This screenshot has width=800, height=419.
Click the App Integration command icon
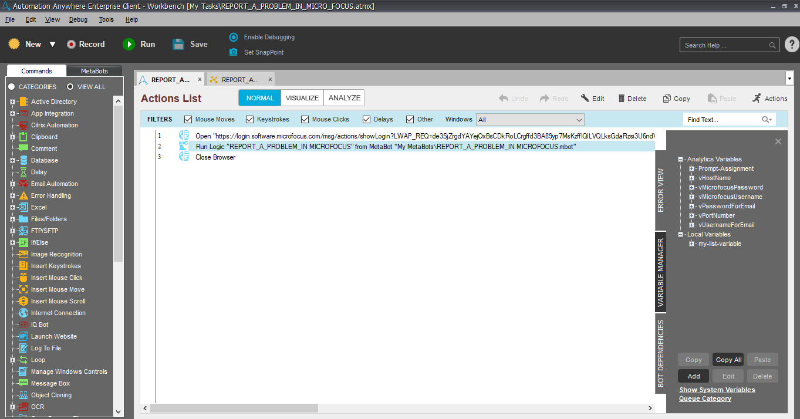click(23, 113)
